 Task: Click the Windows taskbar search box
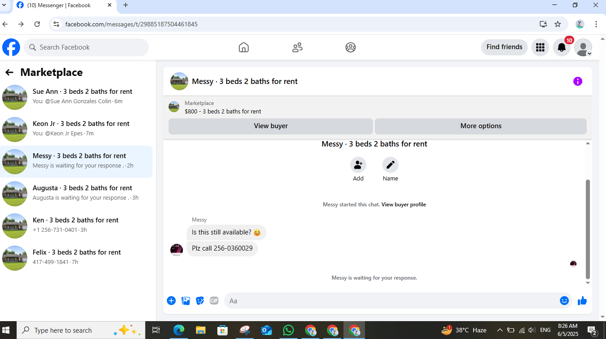pos(81,330)
